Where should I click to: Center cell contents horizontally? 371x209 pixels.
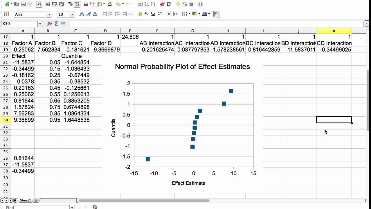111,14
